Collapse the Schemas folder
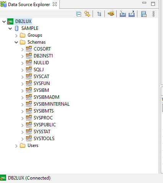 click(16, 42)
